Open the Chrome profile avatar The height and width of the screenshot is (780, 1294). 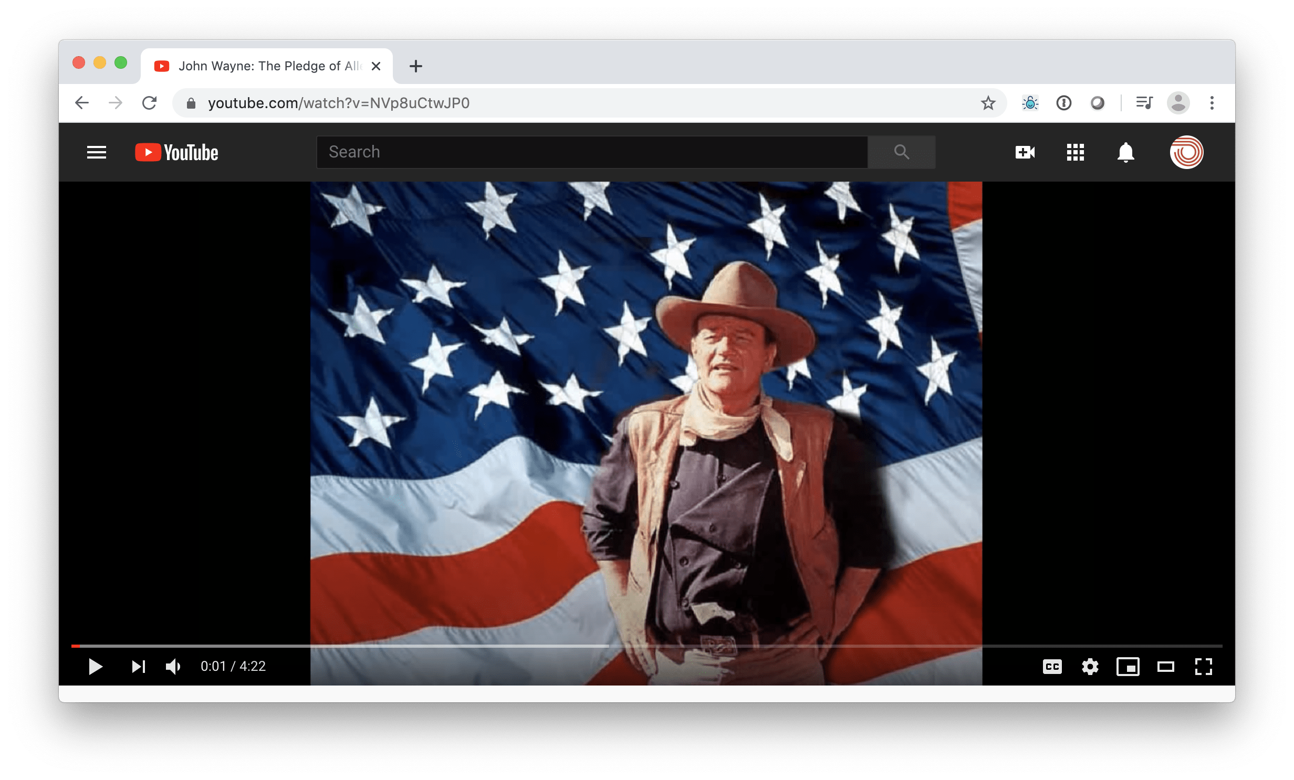click(1178, 103)
